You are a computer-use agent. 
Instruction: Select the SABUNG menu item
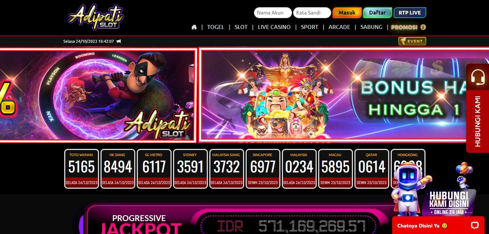pos(371,27)
